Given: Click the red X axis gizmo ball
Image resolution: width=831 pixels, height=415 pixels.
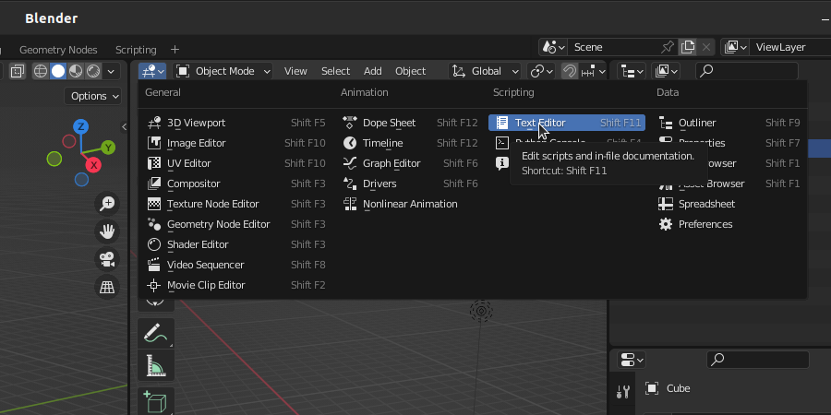Looking at the screenshot, I should pos(93,164).
